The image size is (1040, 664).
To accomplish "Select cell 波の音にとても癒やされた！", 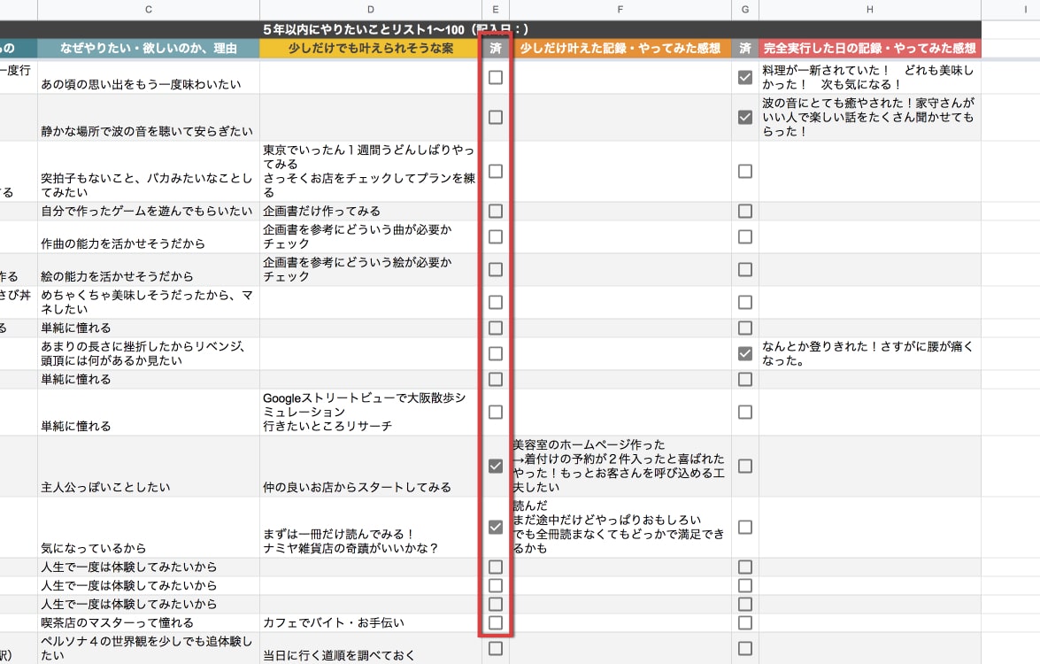I will (x=869, y=117).
